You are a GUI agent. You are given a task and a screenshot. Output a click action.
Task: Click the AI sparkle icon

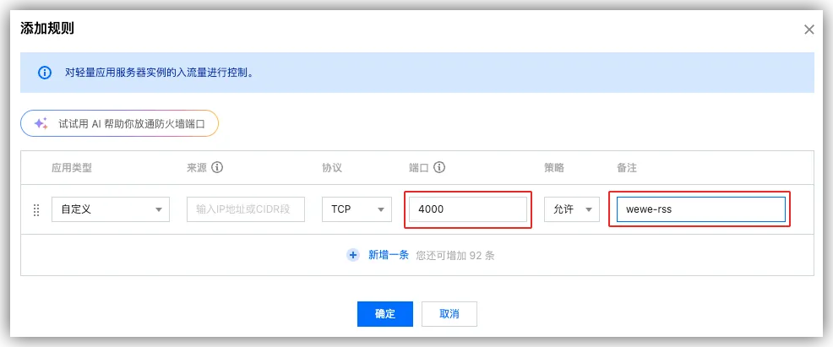(x=41, y=123)
